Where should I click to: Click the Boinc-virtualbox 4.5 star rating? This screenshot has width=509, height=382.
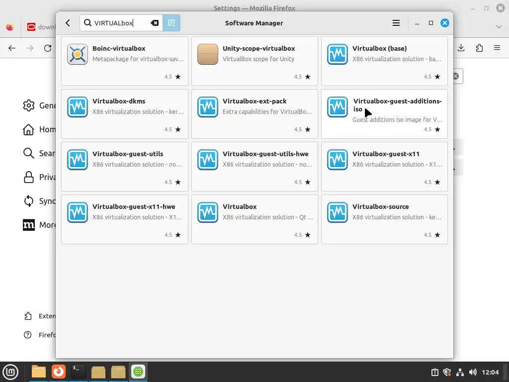click(x=172, y=77)
